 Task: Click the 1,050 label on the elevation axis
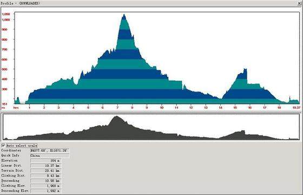pos(6,14)
